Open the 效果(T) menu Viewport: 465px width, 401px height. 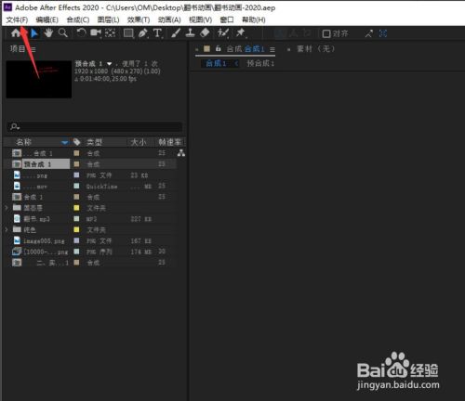click(x=139, y=19)
